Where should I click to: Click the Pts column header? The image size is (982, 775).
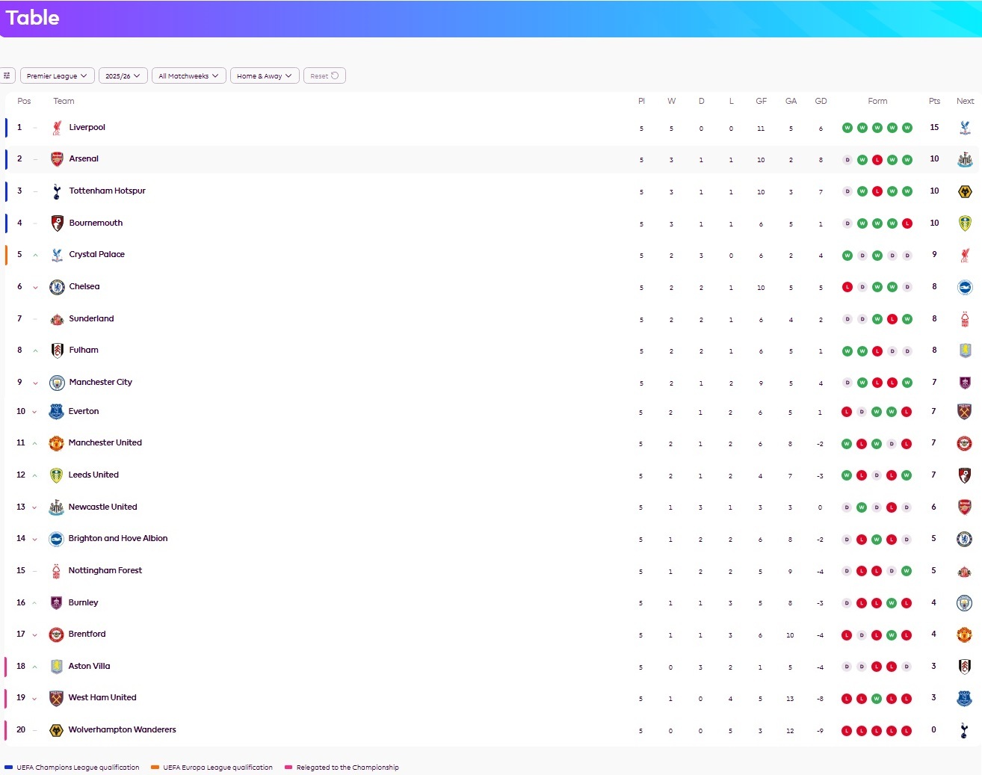click(x=934, y=102)
